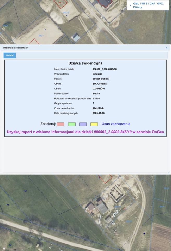
Task: Expand the GML / WFS / DXF / GPX arrow
Action: pos(131,5)
